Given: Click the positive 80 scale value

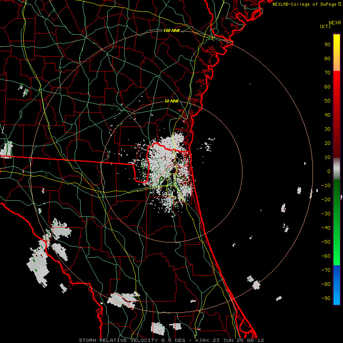Looking at the screenshot, I should [x=327, y=59].
